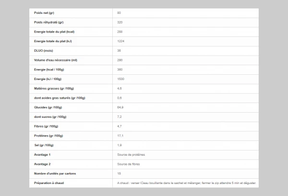Viewport: 288px width, 196px height.
Task: Click the "DLUO (mois)" row label
Action: 45,50
